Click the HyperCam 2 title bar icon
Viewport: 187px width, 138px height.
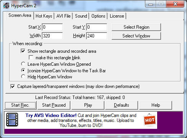click(6, 6)
